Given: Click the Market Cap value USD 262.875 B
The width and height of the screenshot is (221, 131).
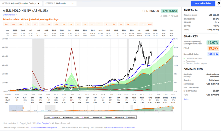Looking at the screenshot, I should (213, 84).
